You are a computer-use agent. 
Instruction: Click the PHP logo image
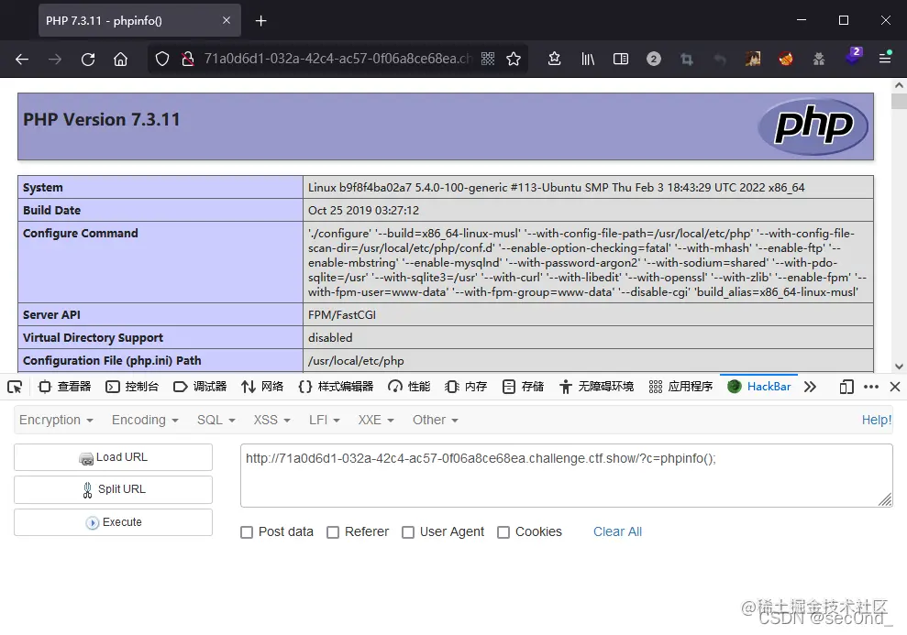point(813,126)
